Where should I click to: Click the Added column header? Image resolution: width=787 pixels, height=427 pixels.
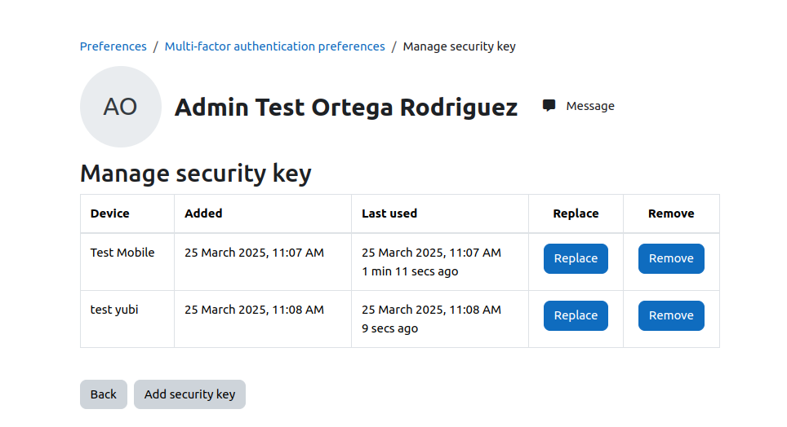pos(203,213)
